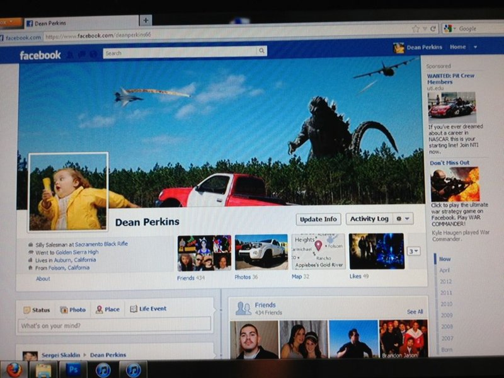Click the Photo composer icon

tap(64, 310)
